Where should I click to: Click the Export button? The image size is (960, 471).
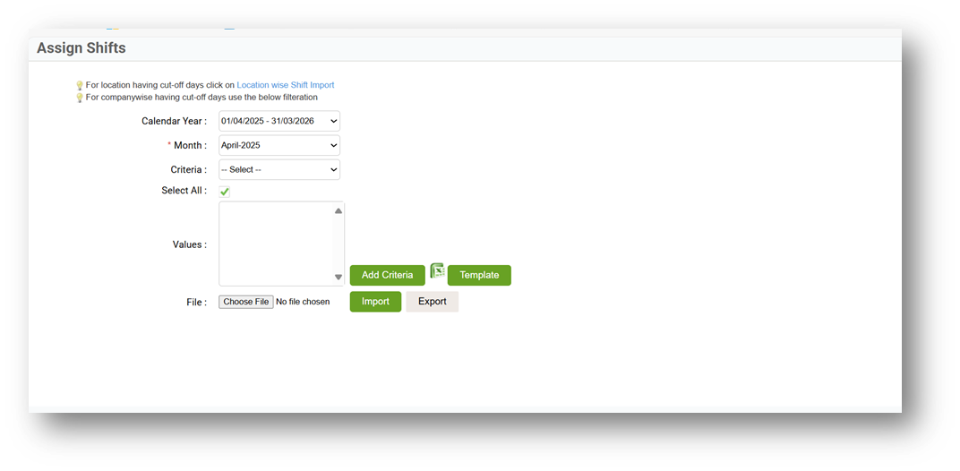pos(433,302)
